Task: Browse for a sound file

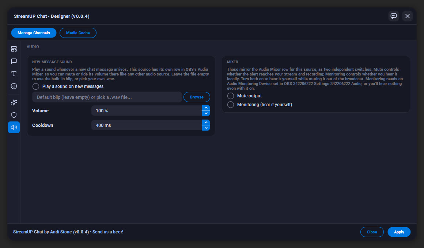Action: click(x=197, y=97)
